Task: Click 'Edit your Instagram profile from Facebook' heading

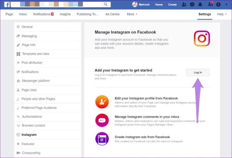Action: coord(146,98)
